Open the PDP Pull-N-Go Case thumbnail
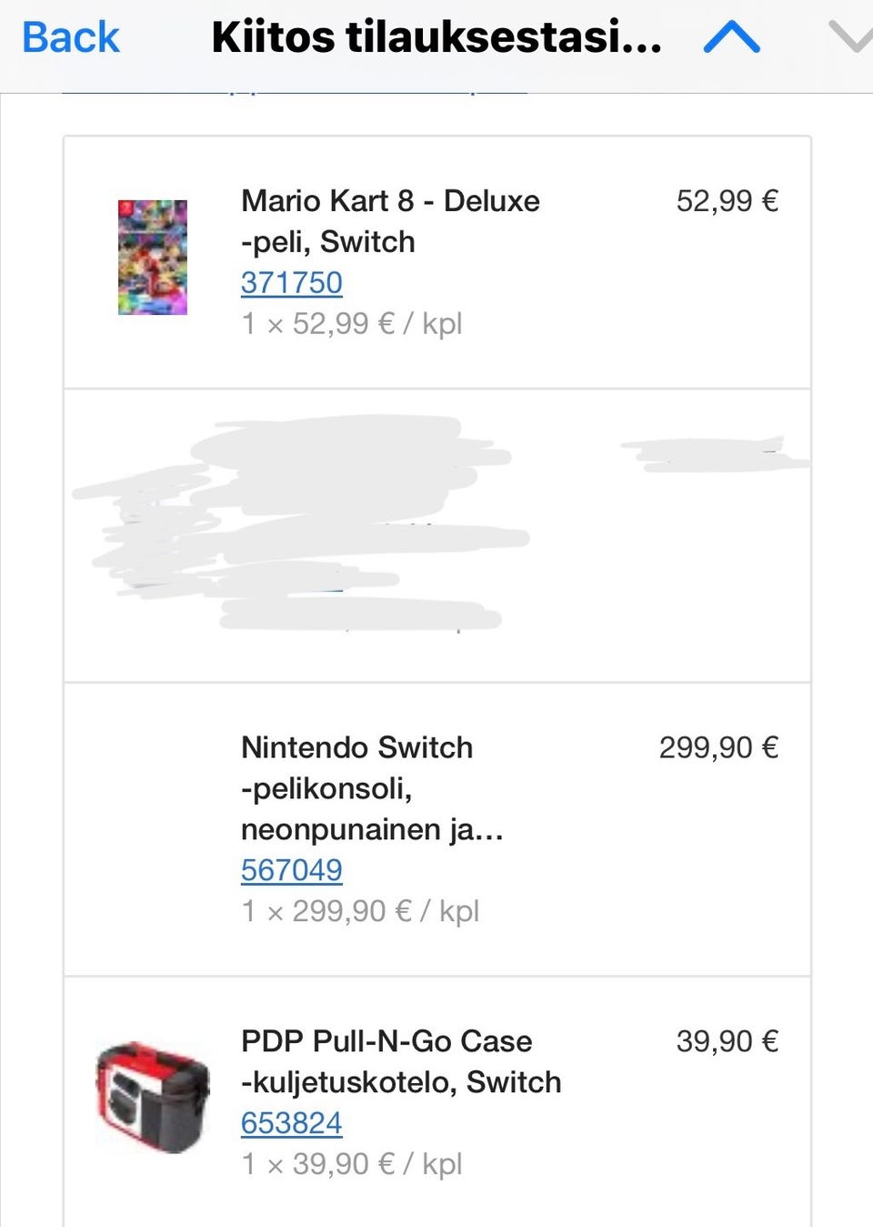 click(153, 1097)
